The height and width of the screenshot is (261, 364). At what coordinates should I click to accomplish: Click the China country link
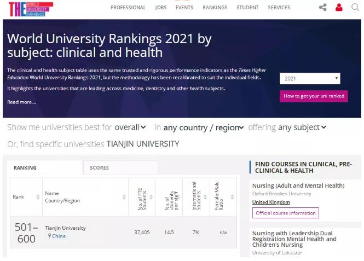[59, 236]
